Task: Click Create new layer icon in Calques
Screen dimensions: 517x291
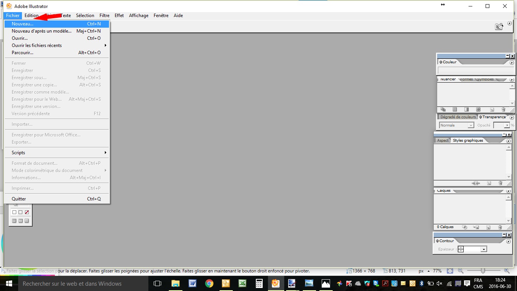Action: (488, 227)
